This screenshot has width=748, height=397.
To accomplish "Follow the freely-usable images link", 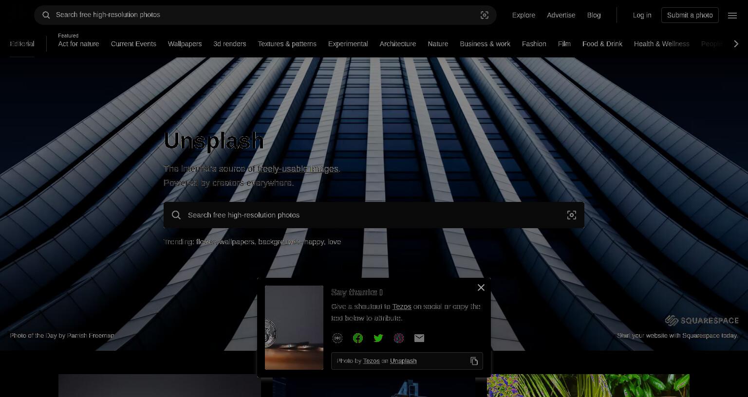I will (x=298, y=169).
